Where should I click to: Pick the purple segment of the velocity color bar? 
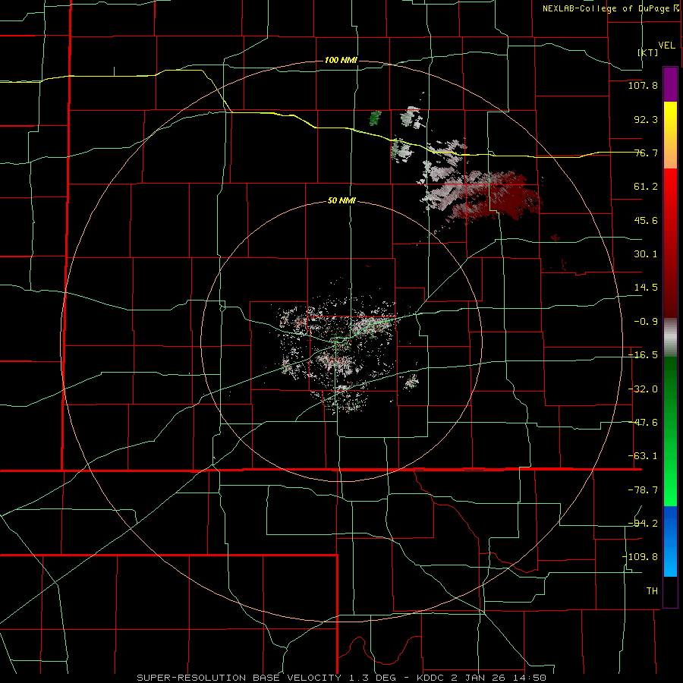coord(670,84)
